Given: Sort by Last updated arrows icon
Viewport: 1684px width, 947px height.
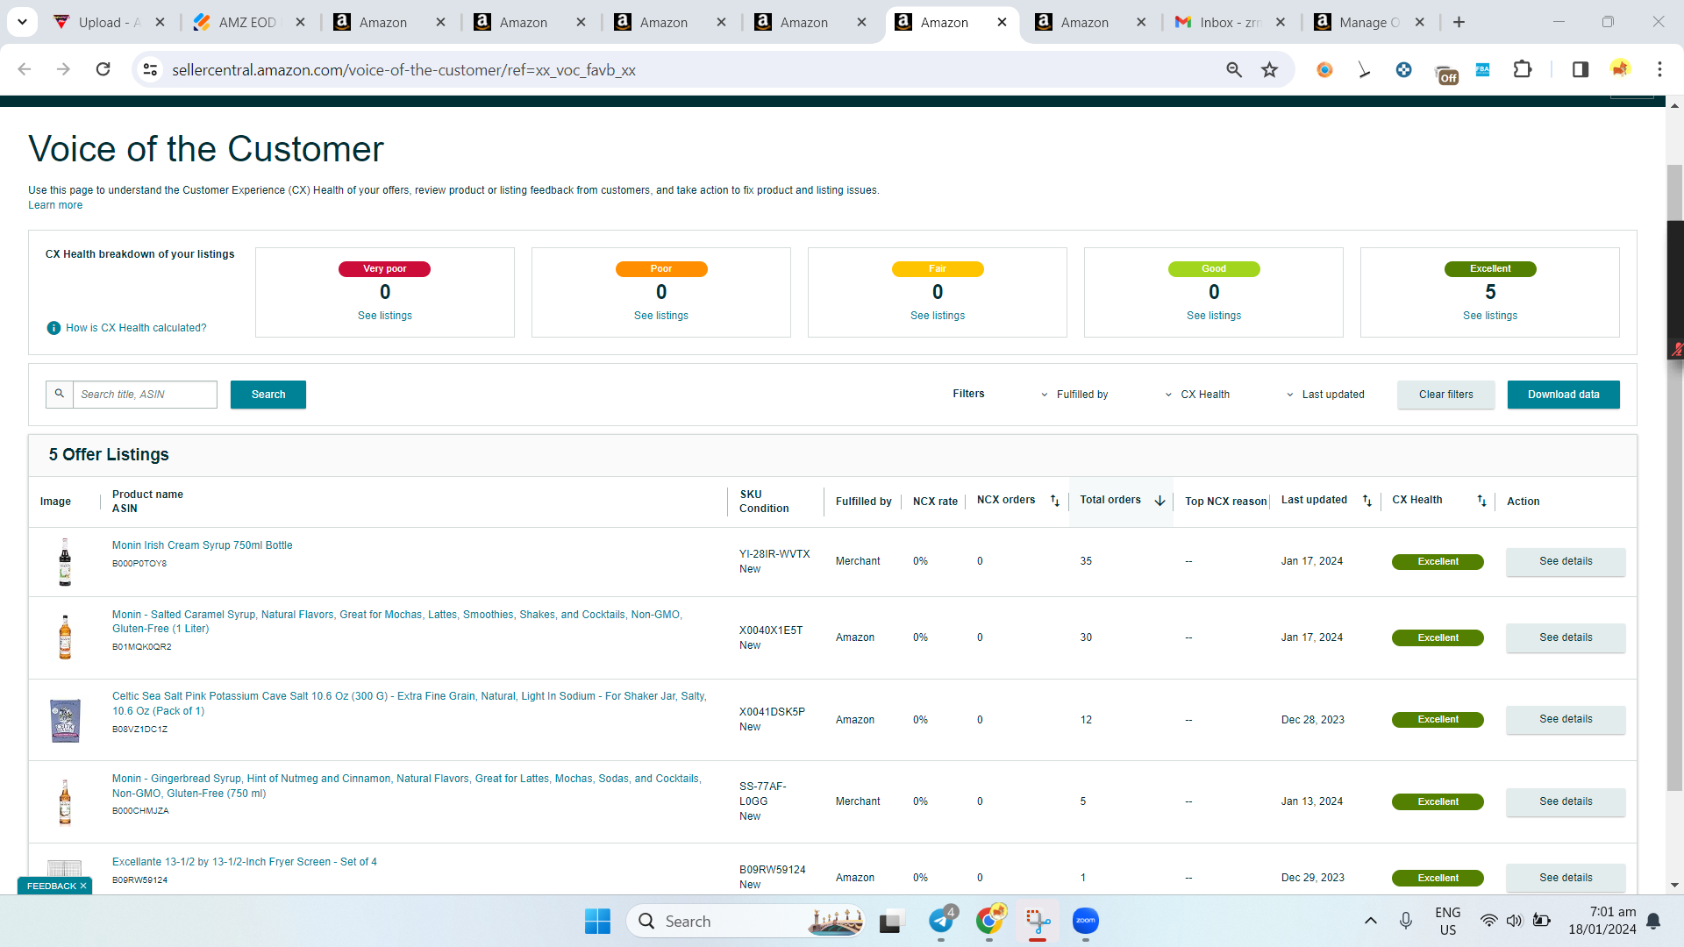Looking at the screenshot, I should 1367,501.
